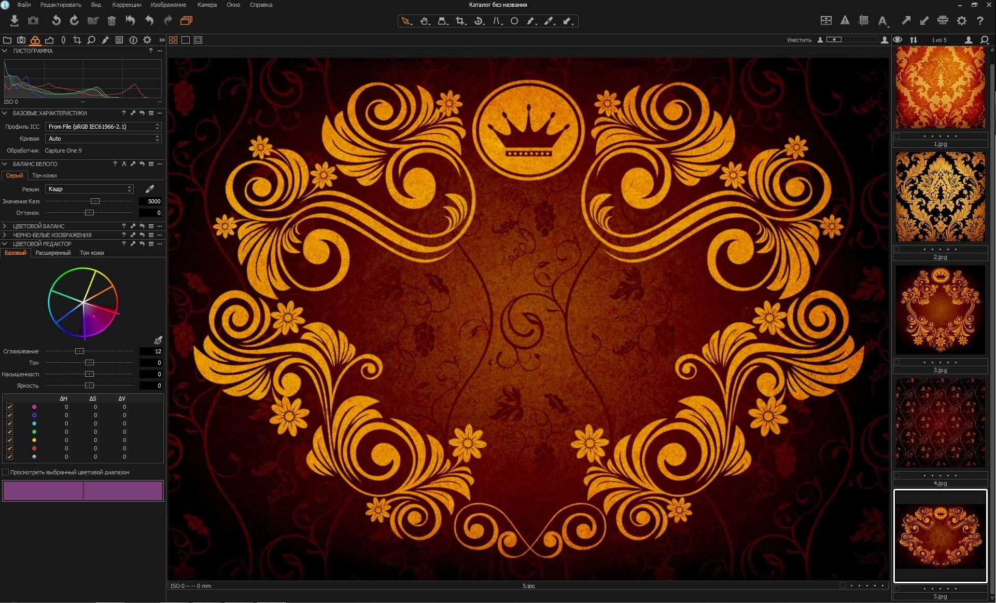Collapse the Гистограмма panel

5,51
